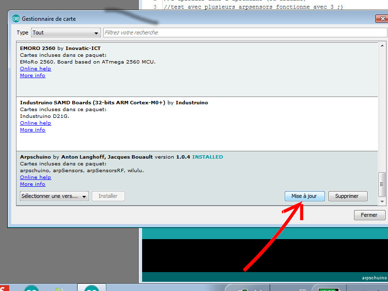Click the text 'Industruino D21G.'

click(x=45, y=116)
